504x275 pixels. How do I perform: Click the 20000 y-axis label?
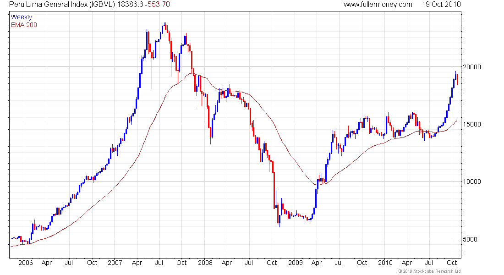point(472,67)
